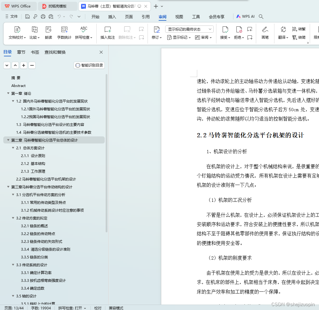Click the 智能识别目录 button
This screenshot has width=319, height=310.
click(89, 65)
